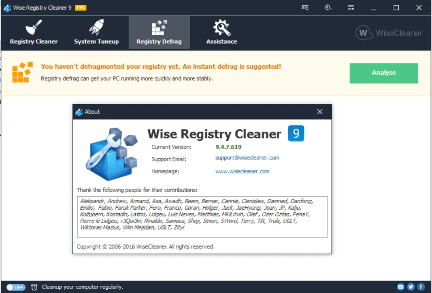Click the 'Cleanup your computer regularly.' text
The height and width of the screenshot is (293, 432).
[83, 287]
